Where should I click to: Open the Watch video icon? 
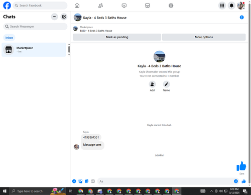pyautogui.click(x=124, y=6)
